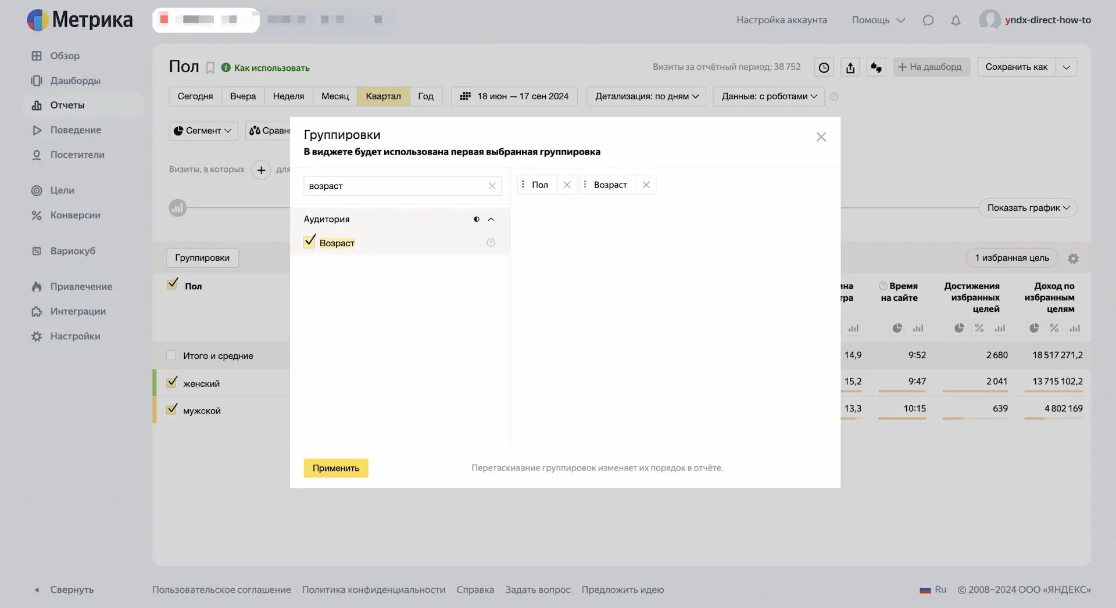The width and height of the screenshot is (1116, 608).
Task: Select the Неделя period tab
Action: pos(288,96)
